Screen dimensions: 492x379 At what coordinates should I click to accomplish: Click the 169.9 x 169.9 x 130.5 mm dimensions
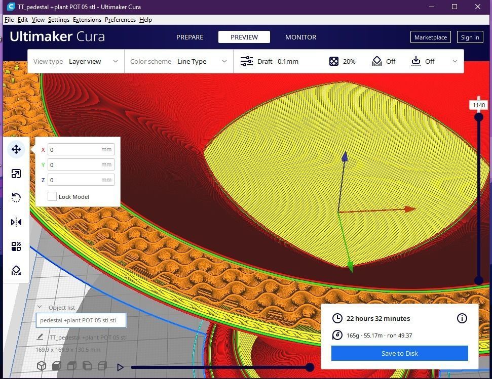tap(68, 349)
